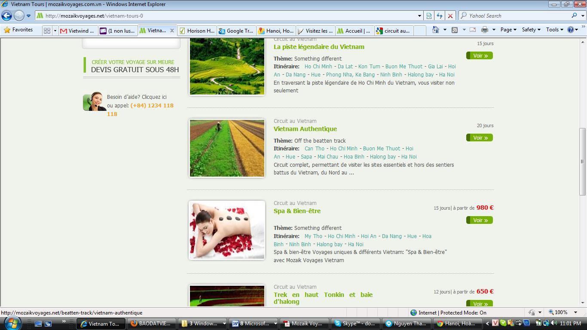Click the RSS feeds icon

pos(455,30)
